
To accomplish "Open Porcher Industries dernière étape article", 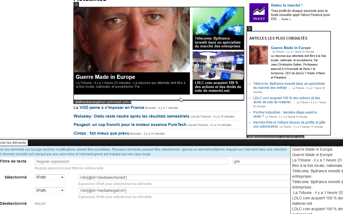I will pyautogui.click(x=285, y=114).
